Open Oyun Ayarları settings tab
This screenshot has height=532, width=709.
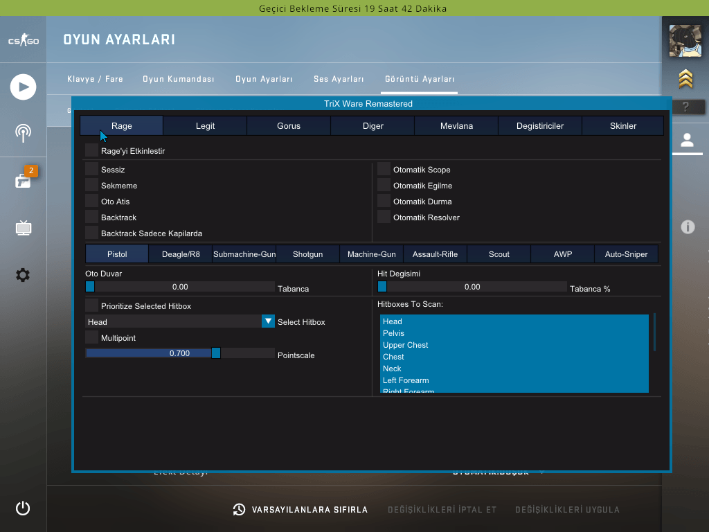[x=264, y=79]
